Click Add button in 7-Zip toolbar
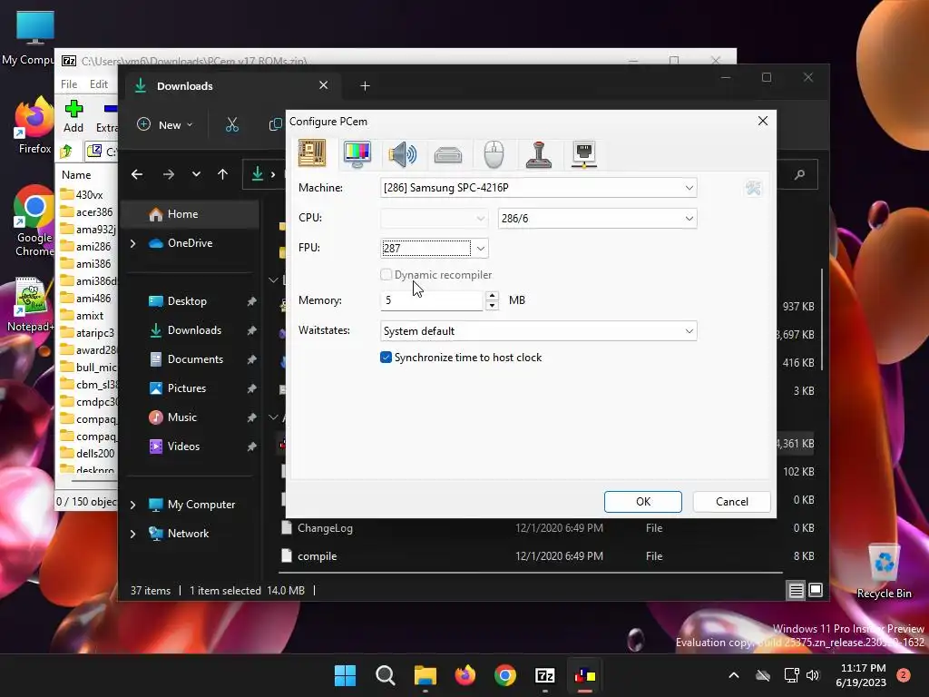 pos(73,116)
